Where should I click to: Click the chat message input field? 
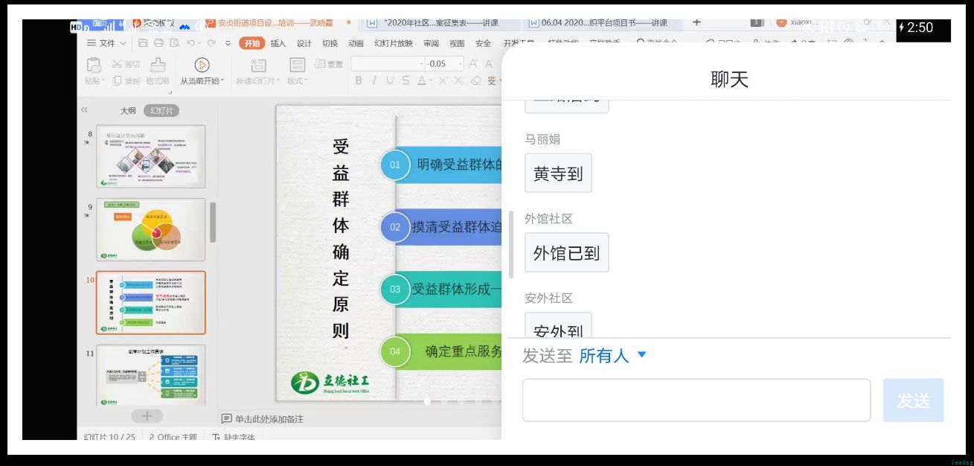coord(696,400)
